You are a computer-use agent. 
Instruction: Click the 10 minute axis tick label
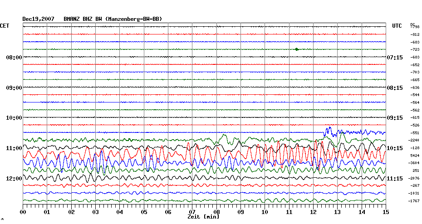tap(265, 212)
